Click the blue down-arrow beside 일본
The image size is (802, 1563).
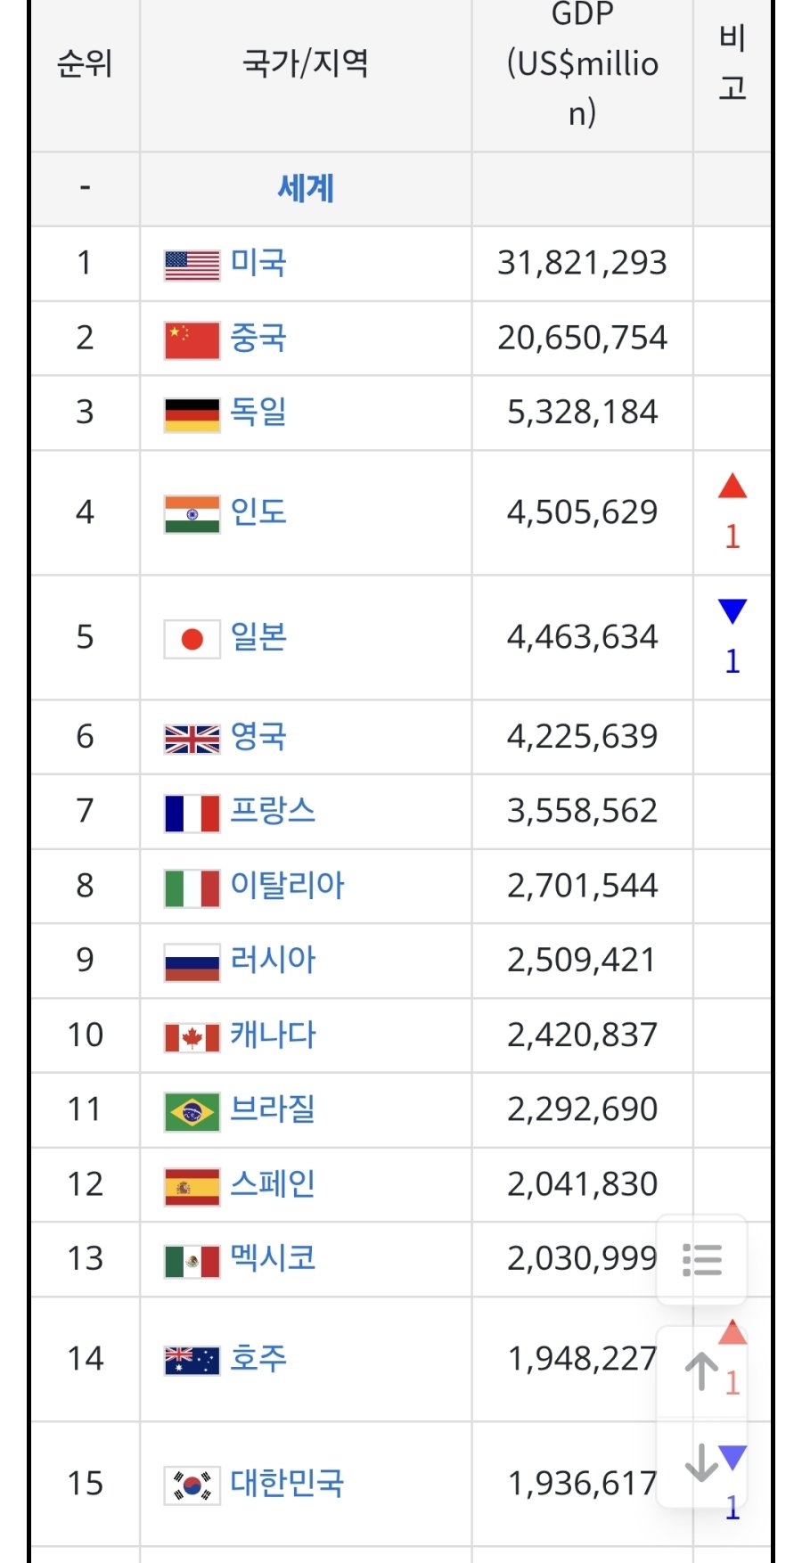tap(732, 611)
